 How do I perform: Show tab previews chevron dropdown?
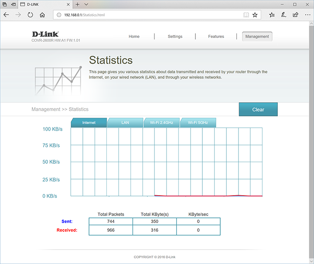click(x=86, y=4)
